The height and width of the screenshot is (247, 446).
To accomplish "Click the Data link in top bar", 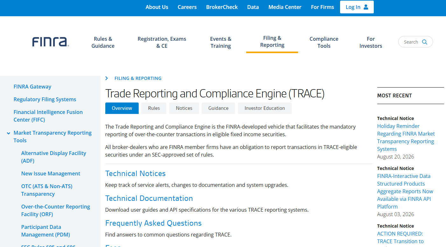I will point(253,7).
